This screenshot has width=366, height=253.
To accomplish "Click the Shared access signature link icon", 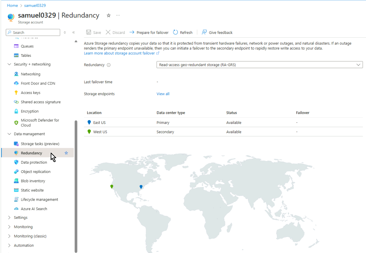I will tap(16, 102).
